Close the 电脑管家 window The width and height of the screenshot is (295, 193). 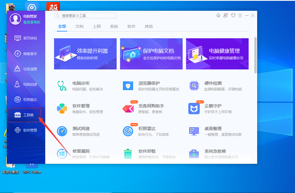point(253,16)
